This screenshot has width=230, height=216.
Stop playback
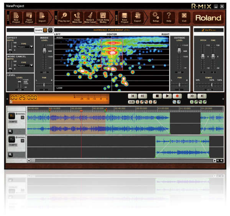click(157, 96)
